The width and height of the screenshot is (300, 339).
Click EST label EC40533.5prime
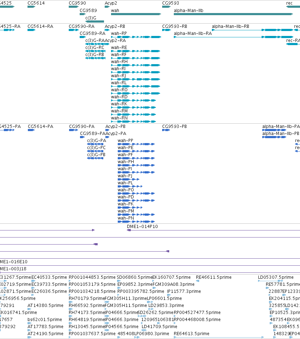point(49,277)
